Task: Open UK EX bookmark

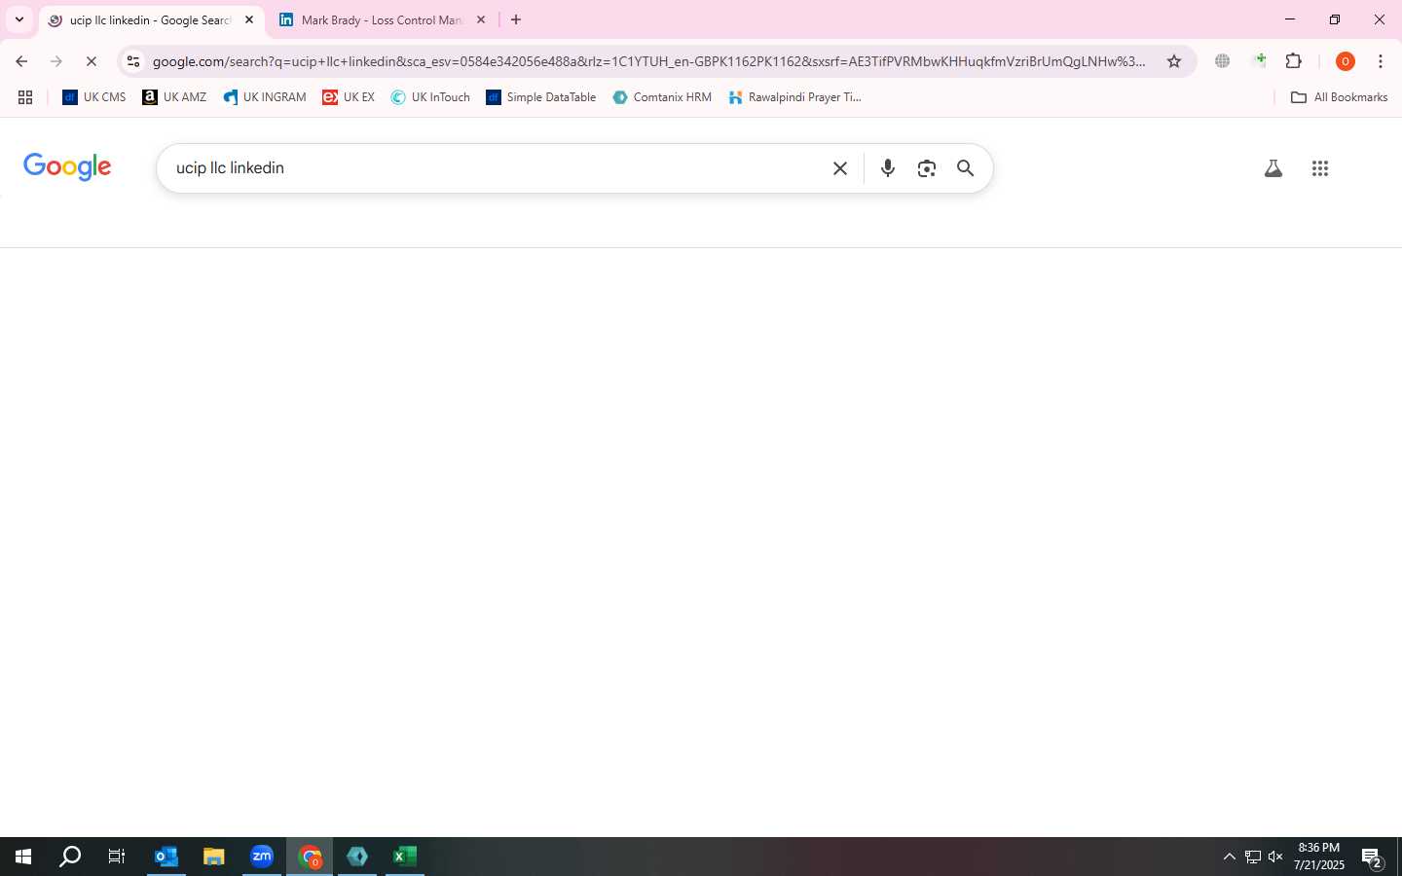Action: coord(349,97)
